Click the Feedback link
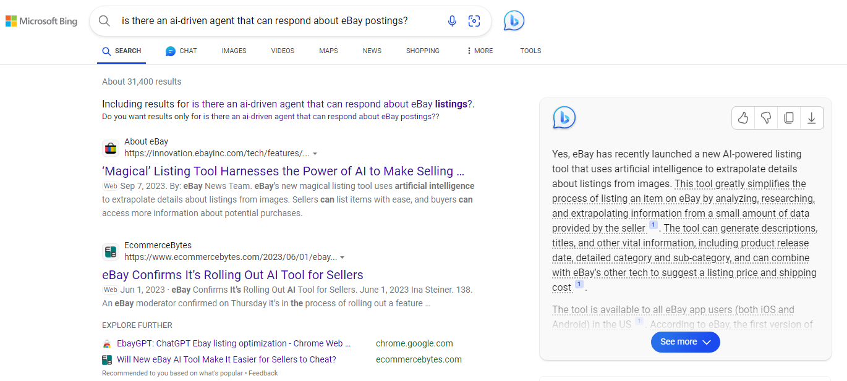This screenshot has width=847, height=381. (x=263, y=373)
